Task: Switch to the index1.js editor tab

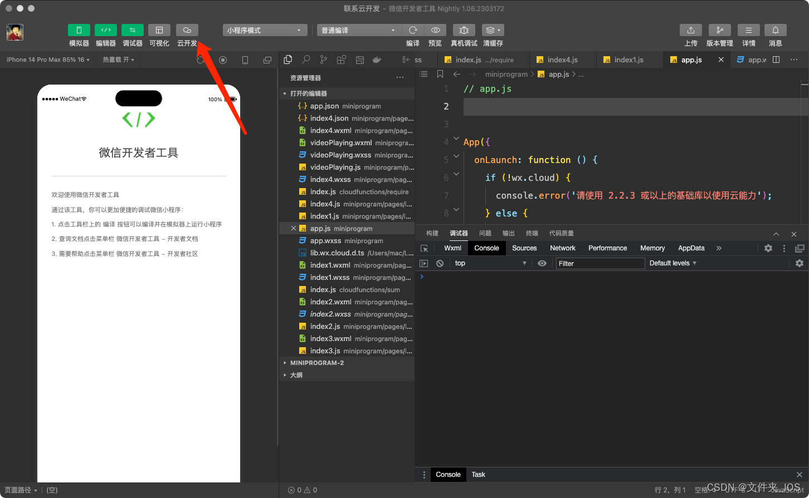Action: tap(629, 60)
